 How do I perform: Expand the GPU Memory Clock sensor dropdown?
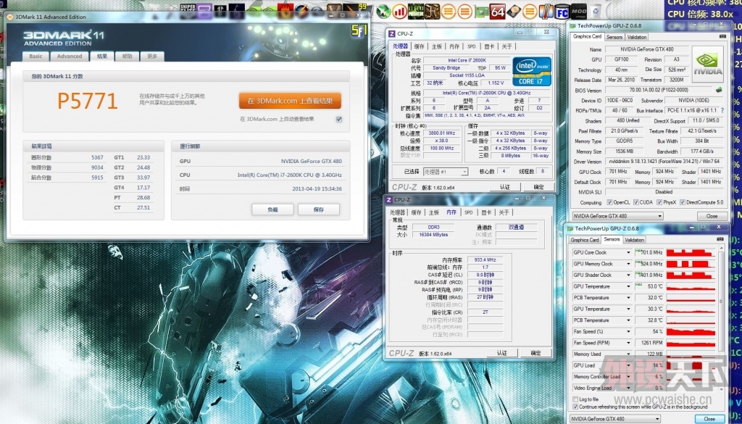[x=628, y=264]
